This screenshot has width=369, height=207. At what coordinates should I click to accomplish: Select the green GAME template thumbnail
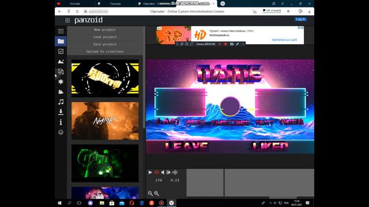point(105,163)
